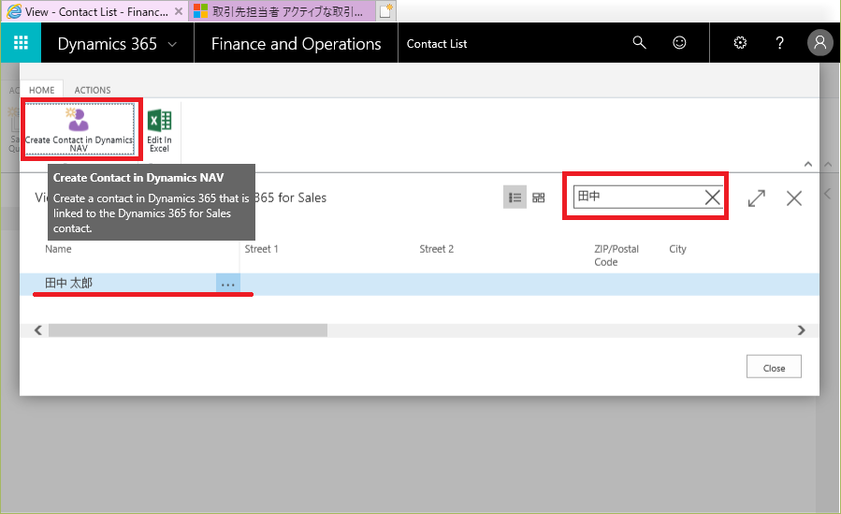Open the feedback smiley icon
Viewport: 841px width, 514px height.
point(679,42)
